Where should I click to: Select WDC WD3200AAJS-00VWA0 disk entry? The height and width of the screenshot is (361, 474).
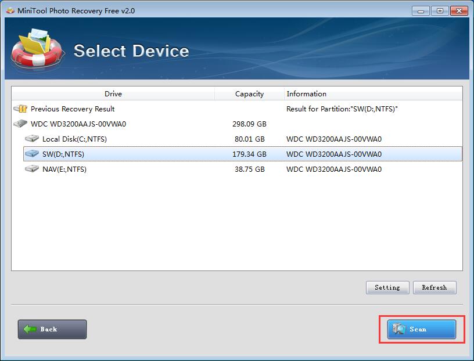[x=236, y=124]
